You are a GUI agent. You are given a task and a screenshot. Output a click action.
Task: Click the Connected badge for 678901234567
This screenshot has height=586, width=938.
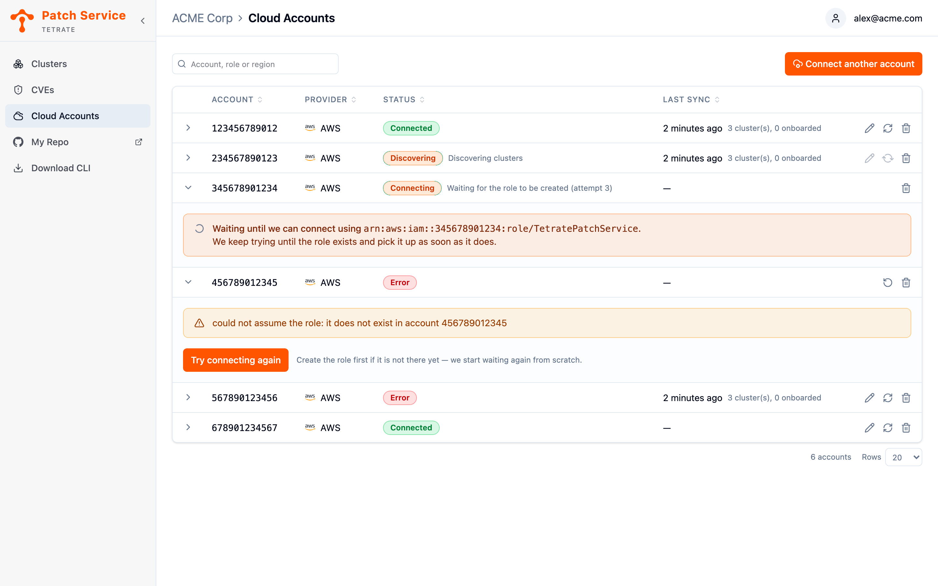tap(411, 427)
